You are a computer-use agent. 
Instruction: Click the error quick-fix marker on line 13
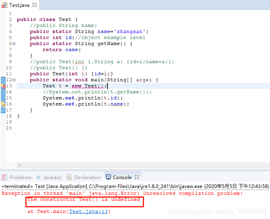pyautogui.click(x=3, y=86)
